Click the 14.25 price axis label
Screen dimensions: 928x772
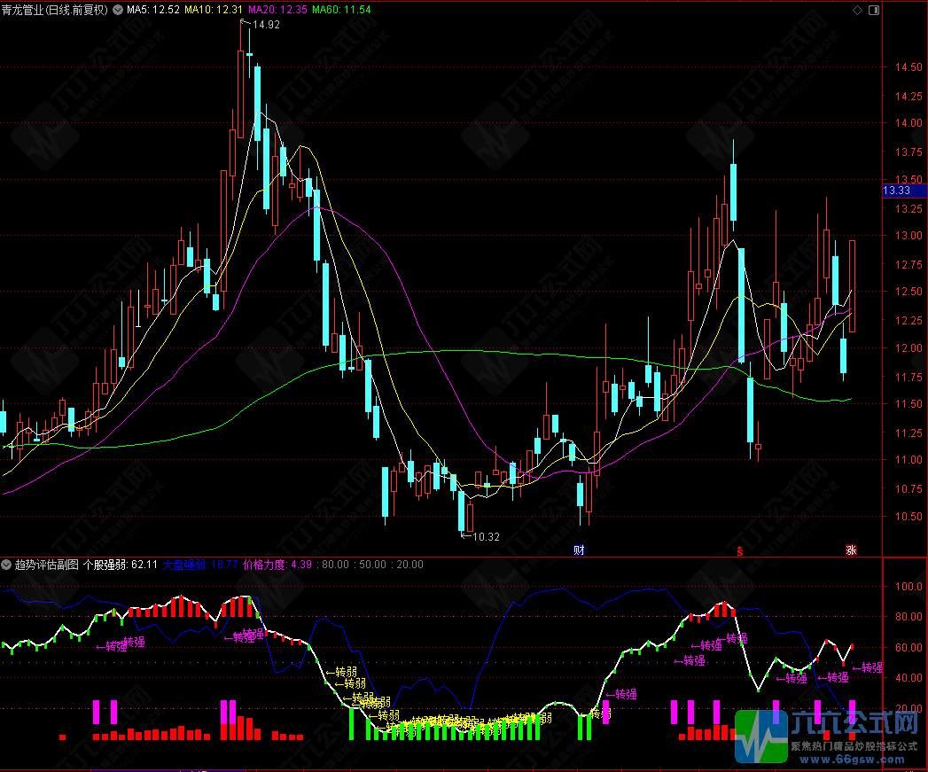coord(909,96)
